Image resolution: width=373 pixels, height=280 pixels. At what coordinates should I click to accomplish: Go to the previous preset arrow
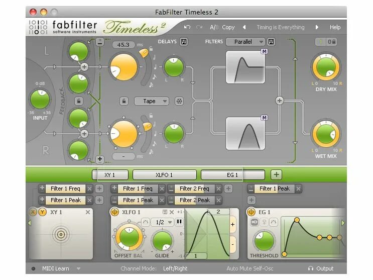pos(244,27)
